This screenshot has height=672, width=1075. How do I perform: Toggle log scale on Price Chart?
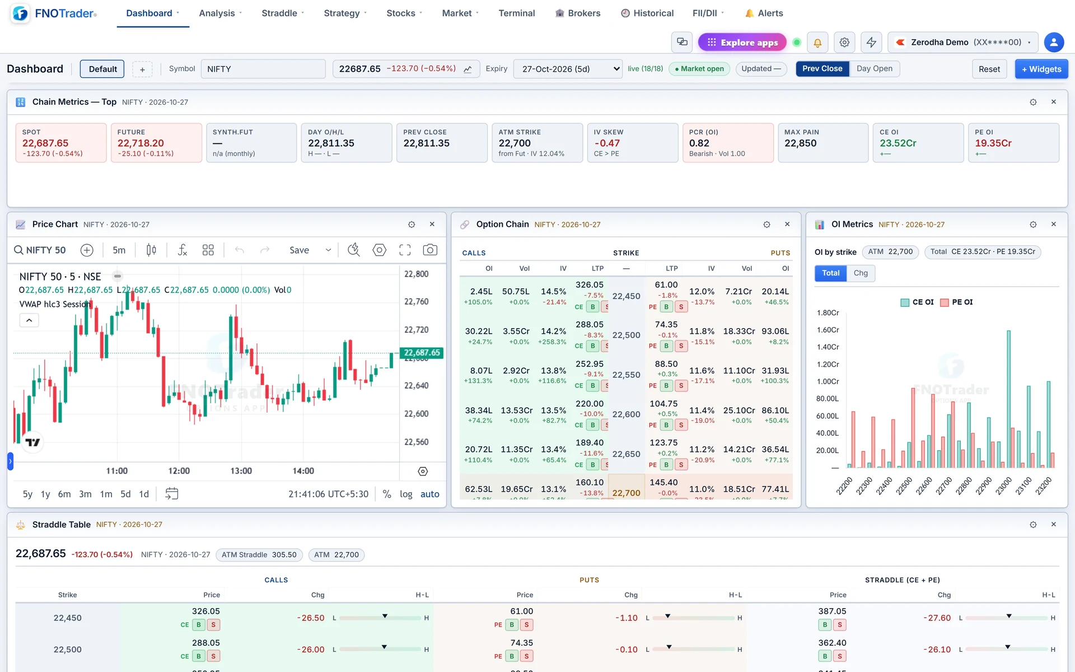click(x=406, y=494)
